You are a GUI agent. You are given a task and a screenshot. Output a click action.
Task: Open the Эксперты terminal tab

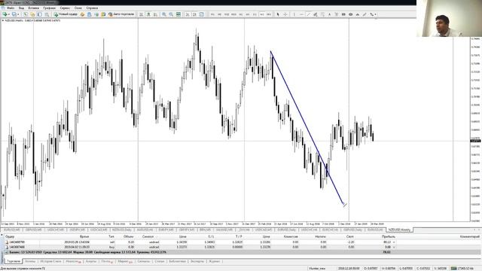coord(197,261)
